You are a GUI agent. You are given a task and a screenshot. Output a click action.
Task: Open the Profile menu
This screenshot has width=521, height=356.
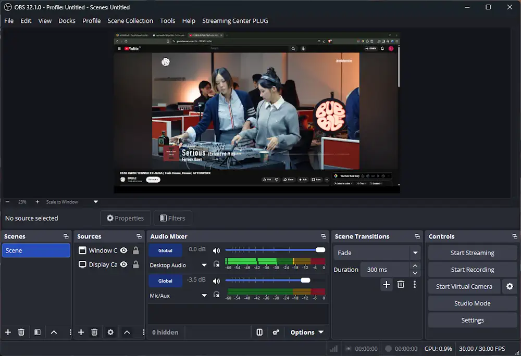(x=91, y=21)
